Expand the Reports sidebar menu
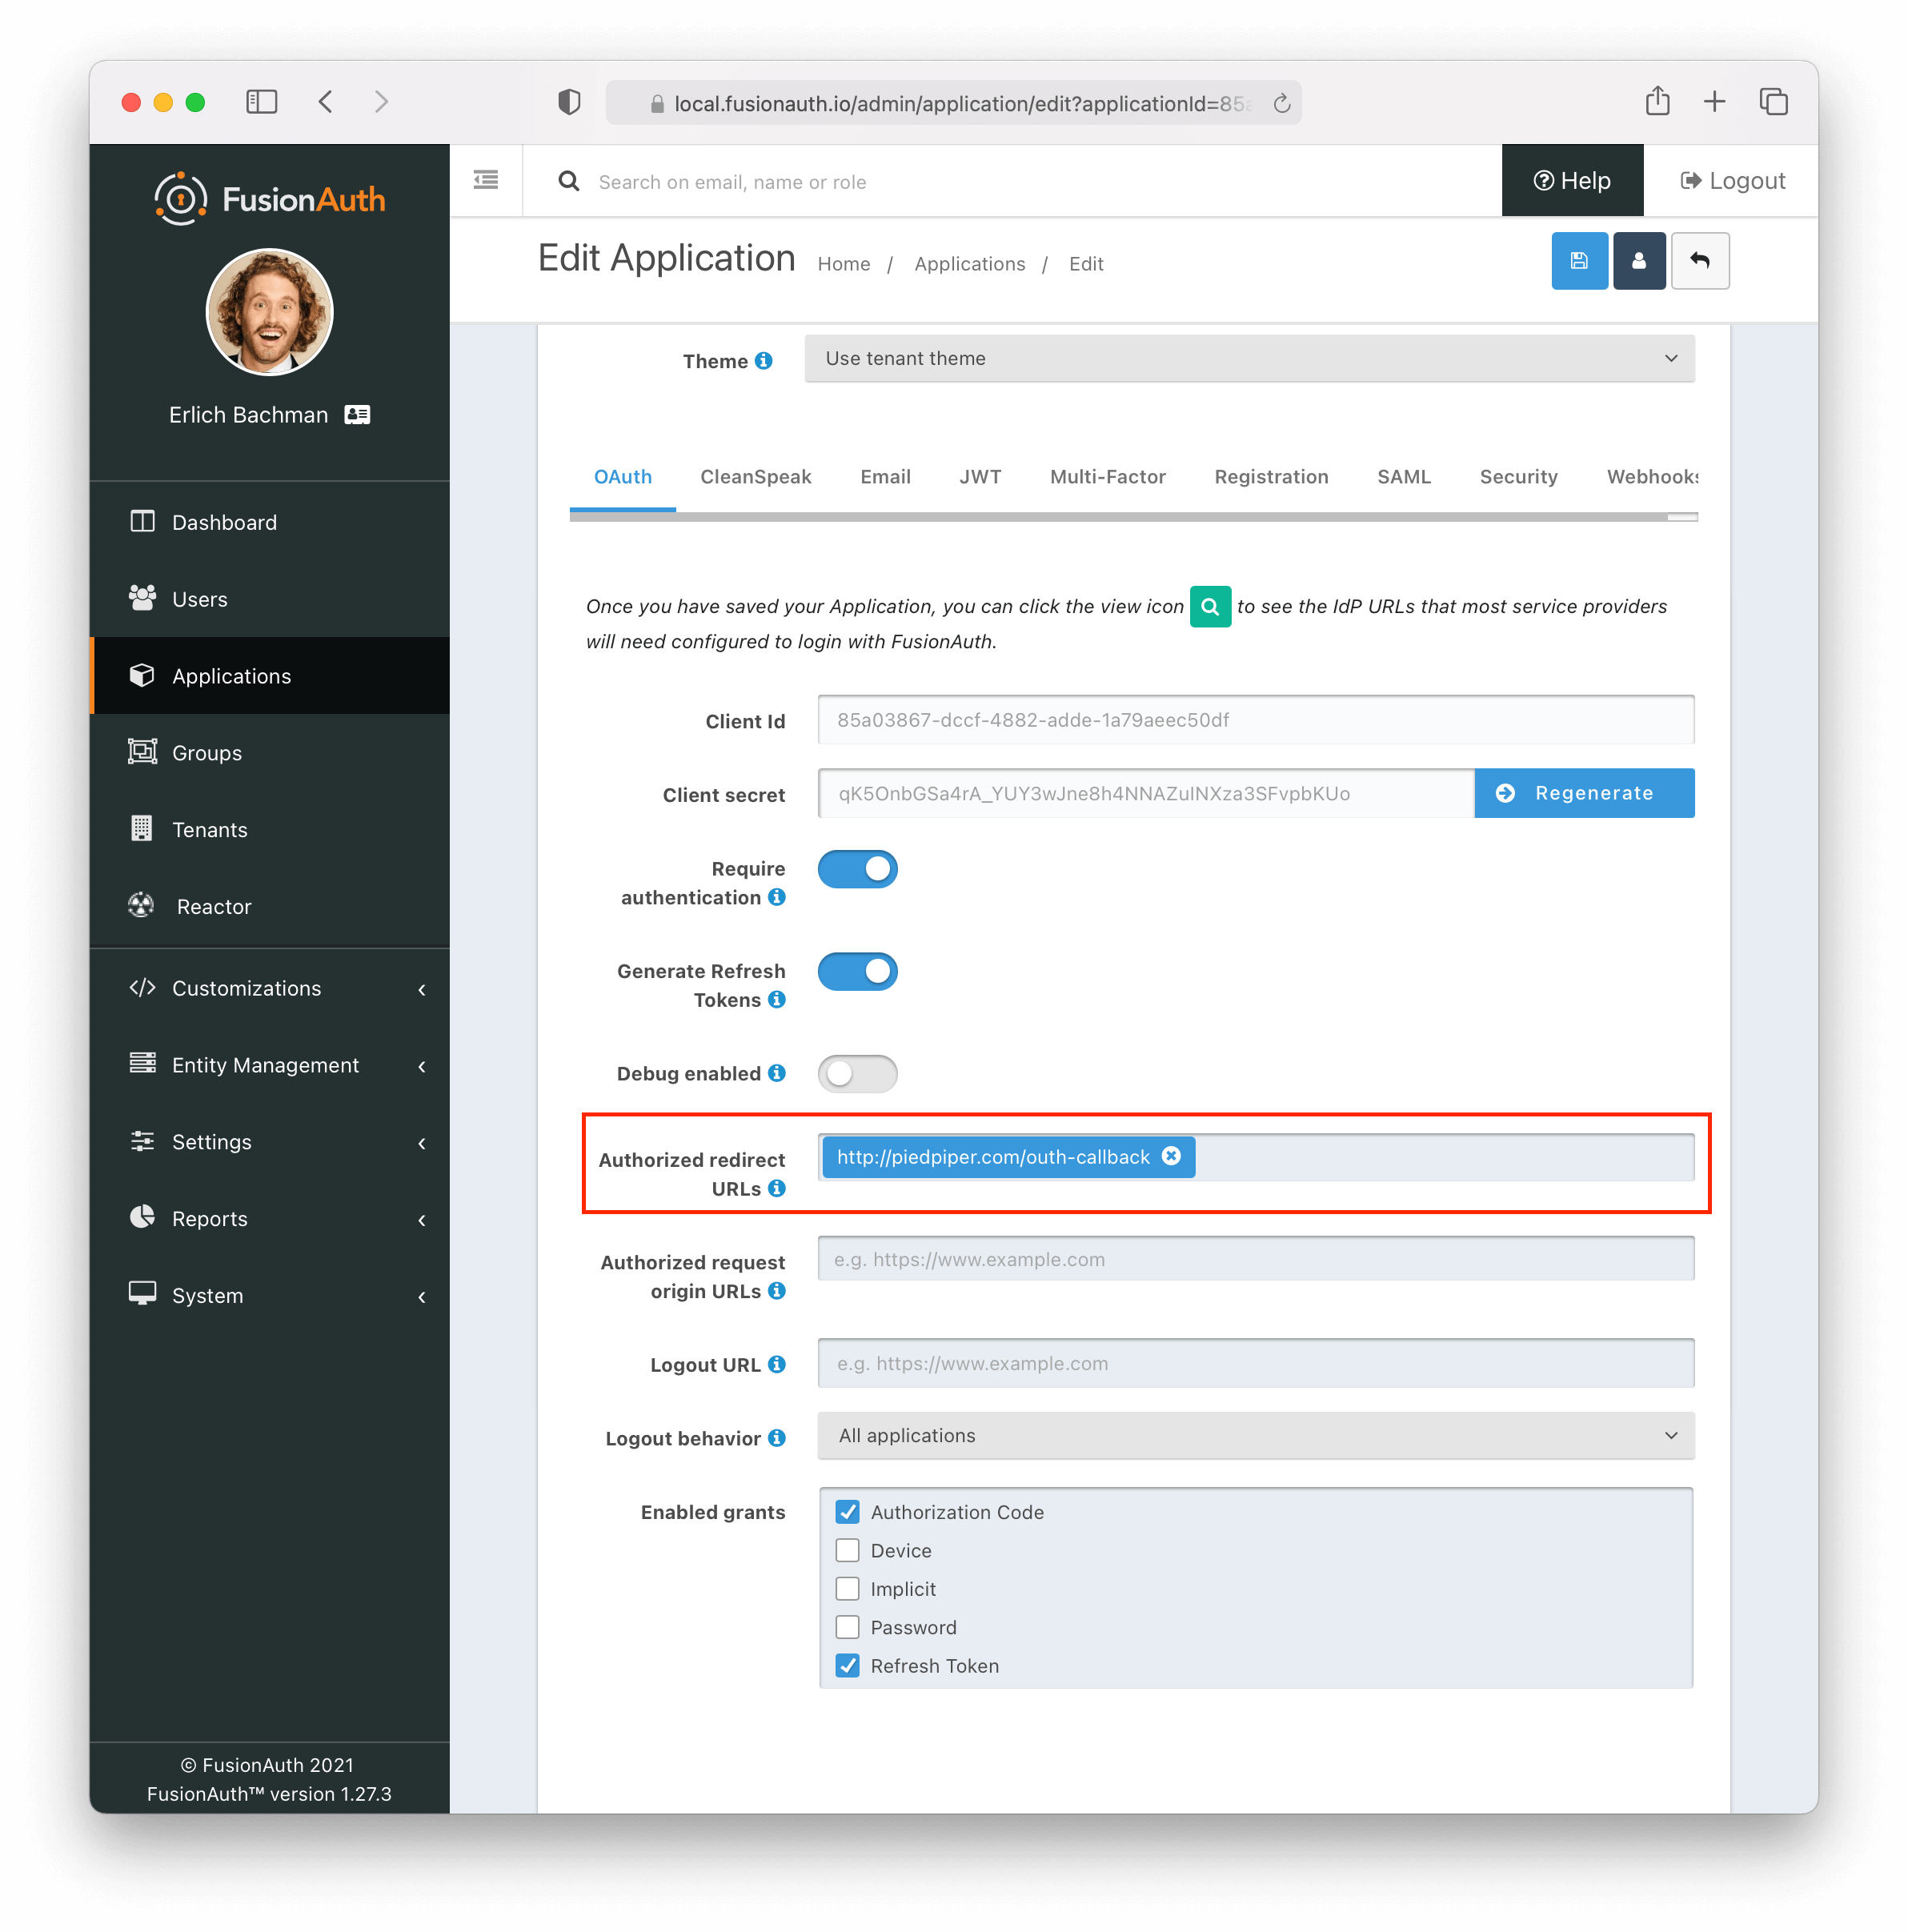This screenshot has height=1932, width=1908. pyautogui.click(x=269, y=1218)
